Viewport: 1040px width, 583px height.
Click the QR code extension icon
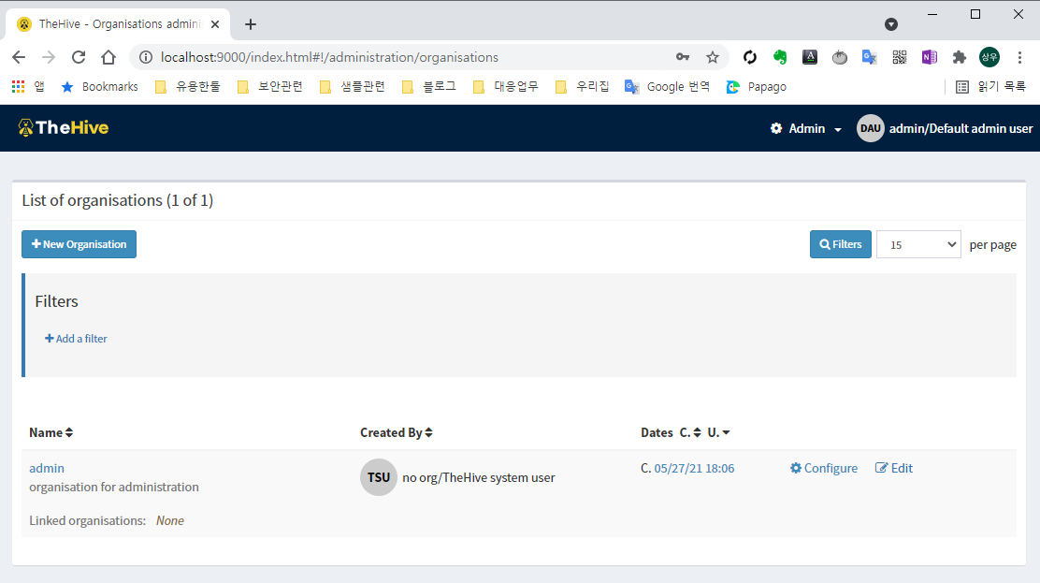click(x=900, y=57)
